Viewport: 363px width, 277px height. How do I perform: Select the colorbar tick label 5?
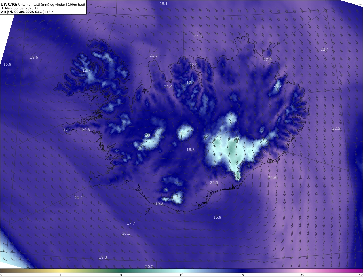[121, 275]
